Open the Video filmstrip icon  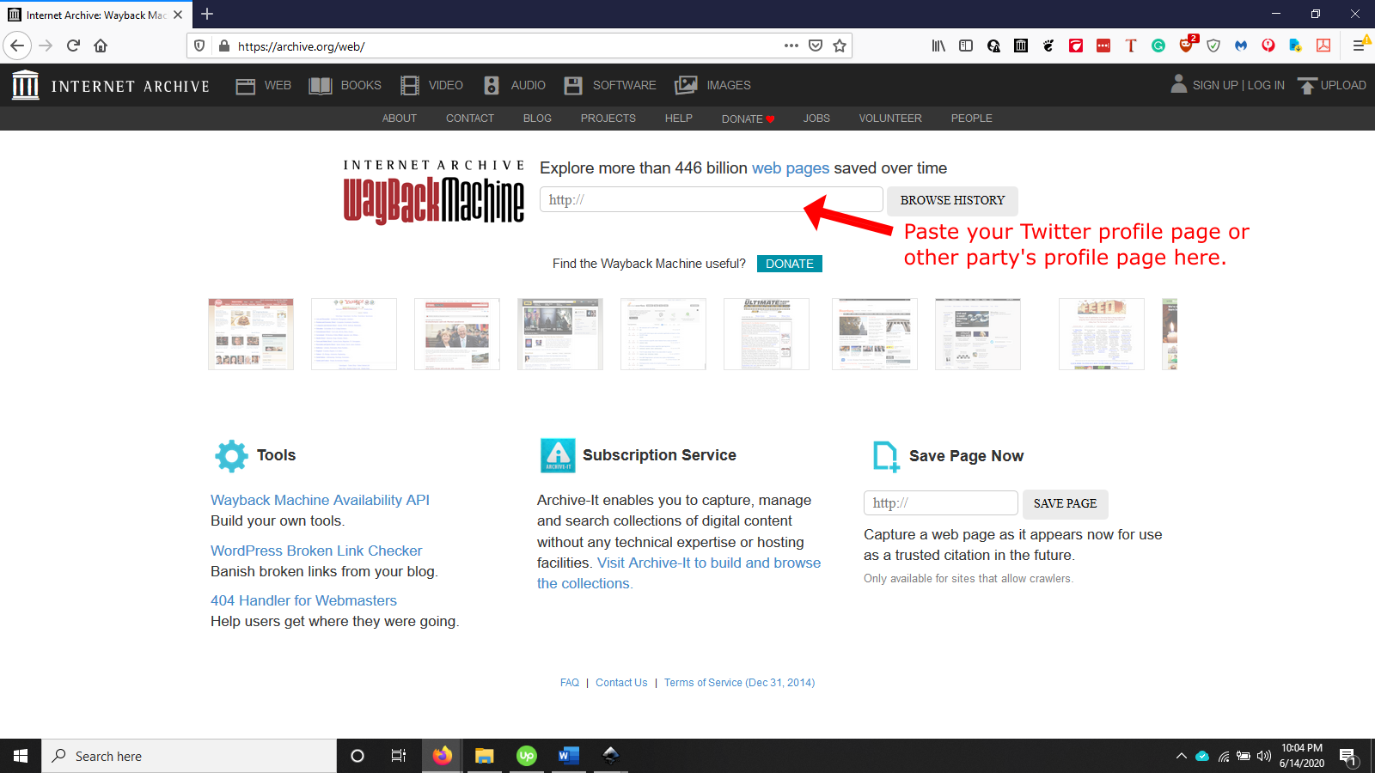410,86
